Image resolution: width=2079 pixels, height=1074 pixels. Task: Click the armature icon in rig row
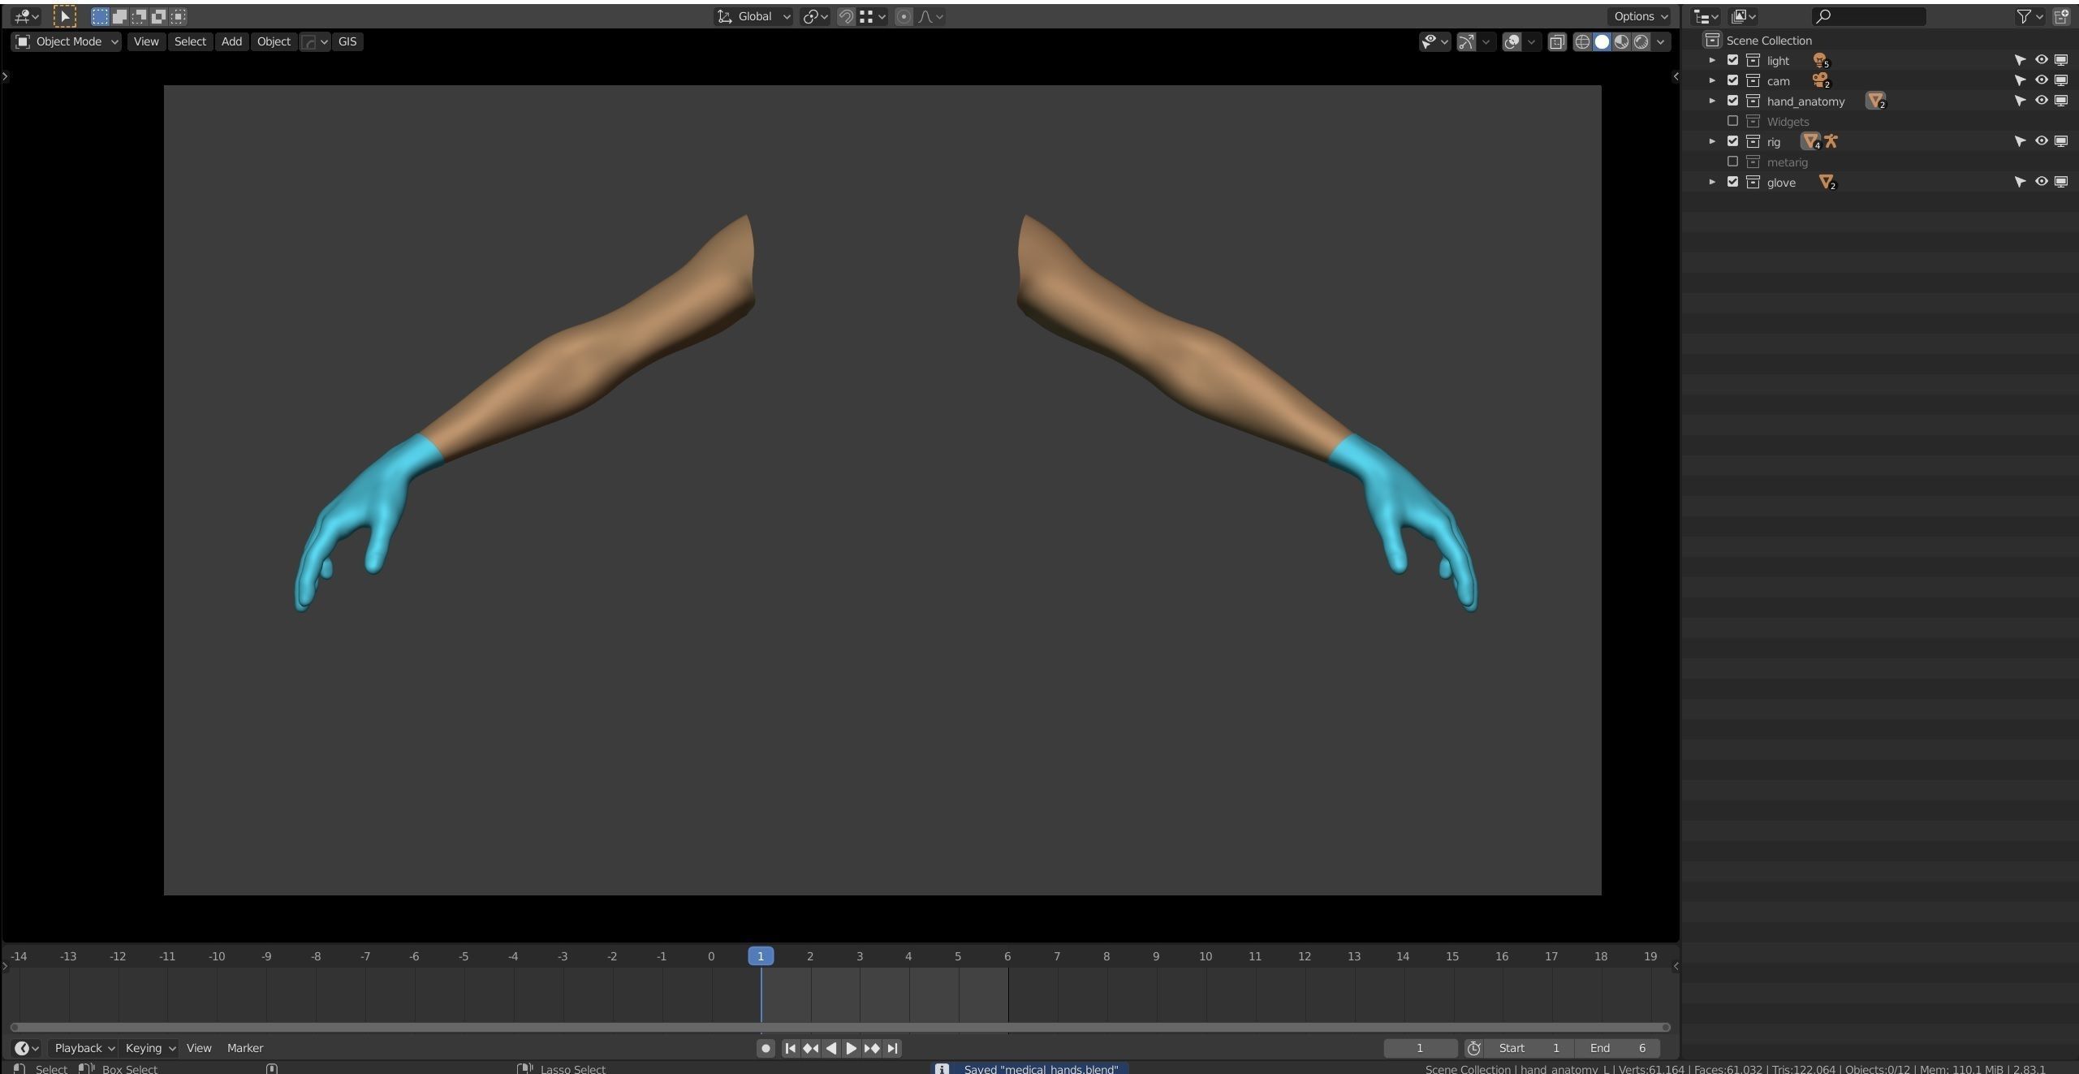1831,141
